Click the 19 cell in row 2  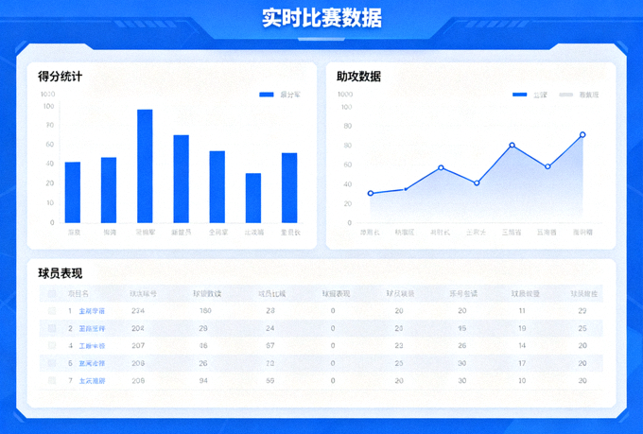coord(522,328)
